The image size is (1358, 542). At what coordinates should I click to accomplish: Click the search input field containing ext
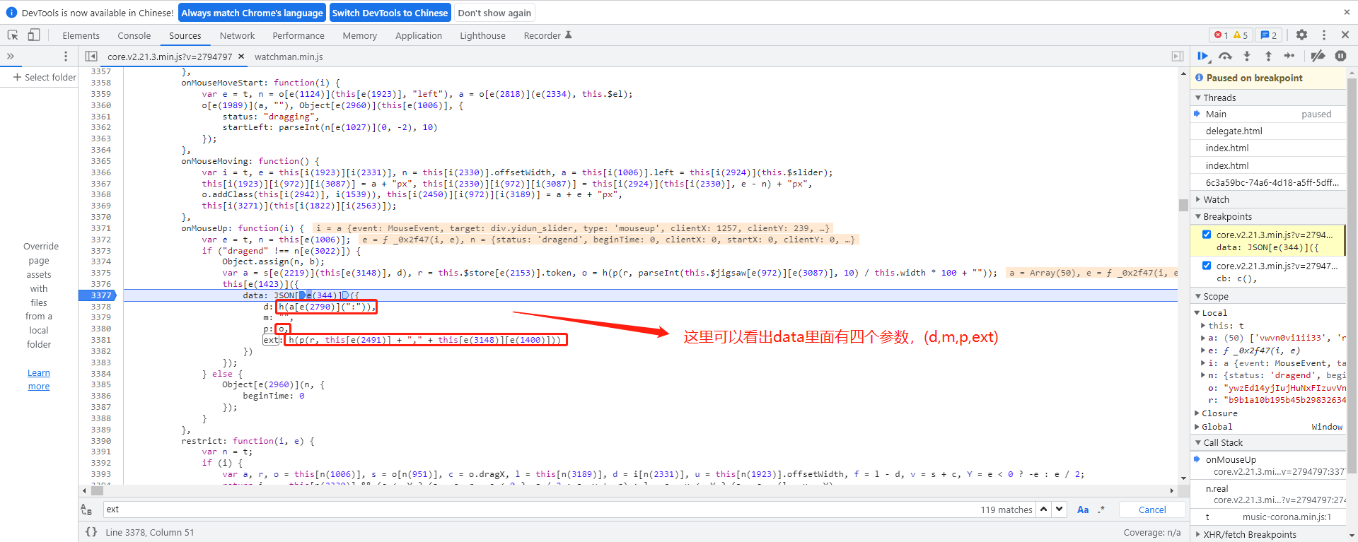click(x=538, y=509)
